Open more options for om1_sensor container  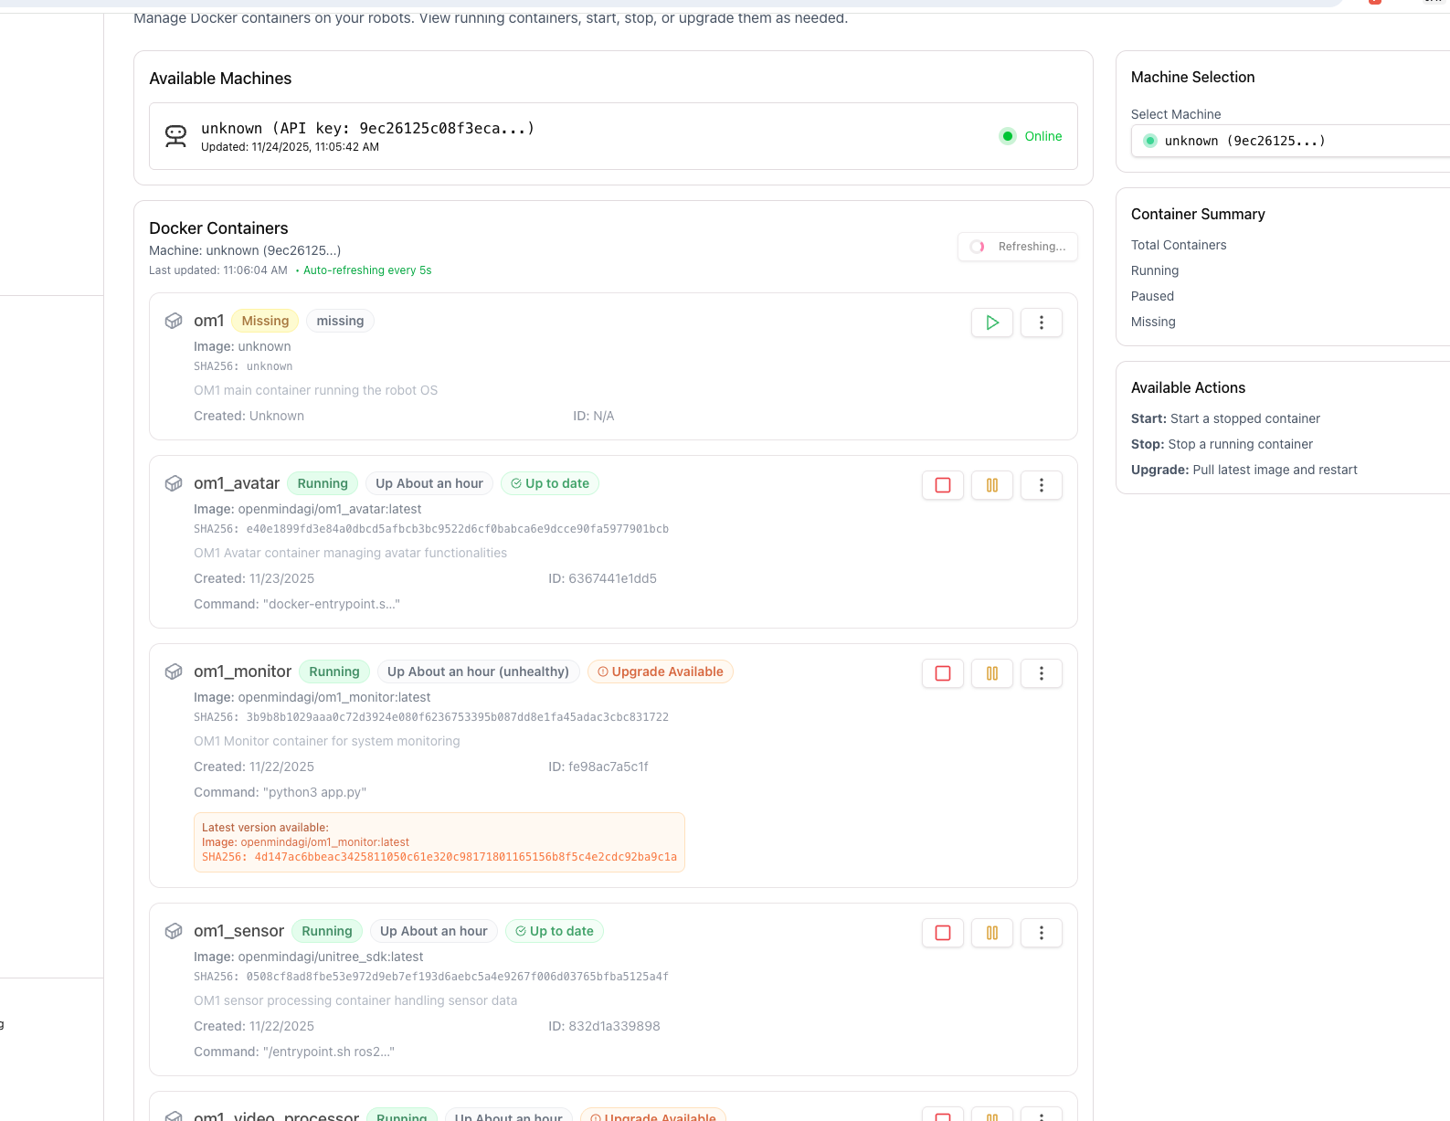pos(1041,933)
